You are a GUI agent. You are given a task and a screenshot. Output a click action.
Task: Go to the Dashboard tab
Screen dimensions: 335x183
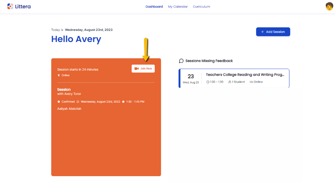pos(154,7)
